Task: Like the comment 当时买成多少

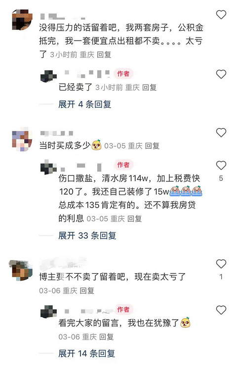Action: (221, 132)
